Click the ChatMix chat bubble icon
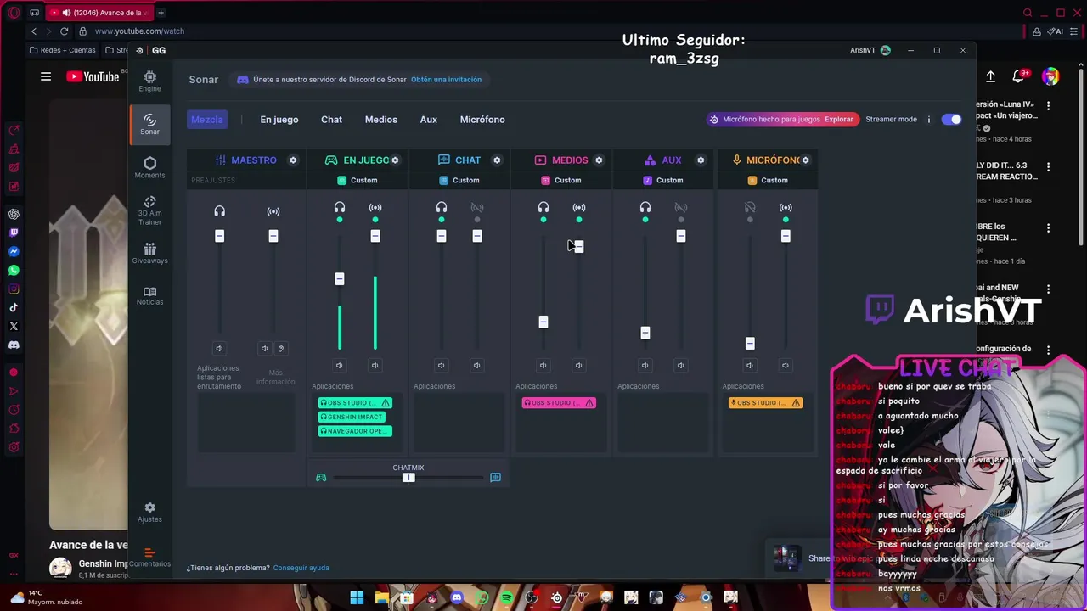This screenshot has width=1087, height=611. 495,478
